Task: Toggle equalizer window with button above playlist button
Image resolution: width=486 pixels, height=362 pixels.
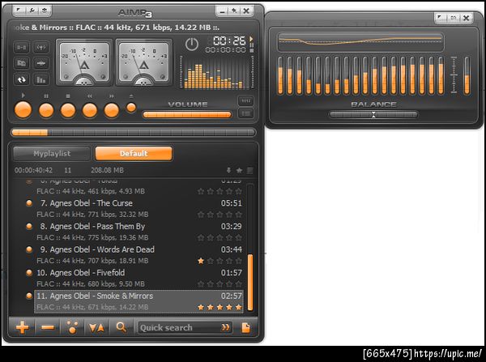Action: click(245, 100)
